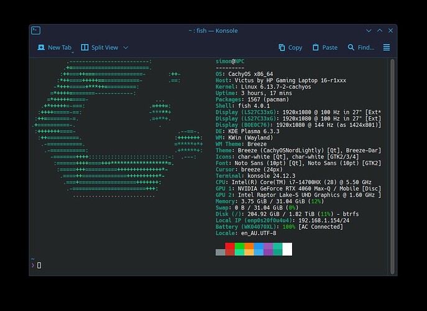Click the Copy toolbar button

(x=290, y=47)
